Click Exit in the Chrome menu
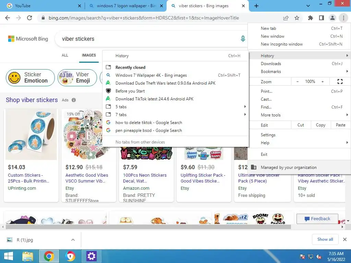 click(300, 154)
